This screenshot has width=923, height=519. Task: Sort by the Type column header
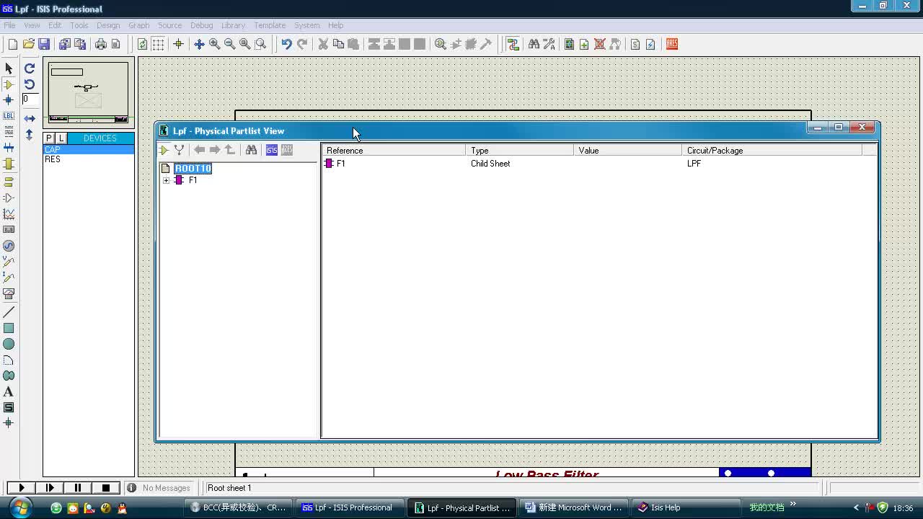[x=520, y=150]
